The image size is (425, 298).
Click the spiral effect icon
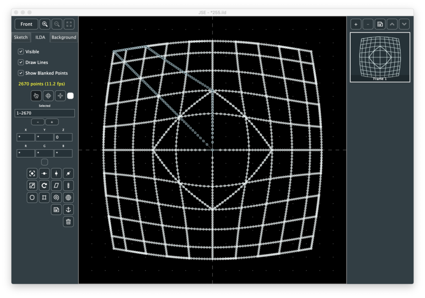(x=56, y=198)
